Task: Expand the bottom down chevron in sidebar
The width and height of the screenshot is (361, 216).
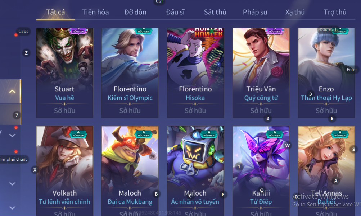Action: tap(12, 208)
